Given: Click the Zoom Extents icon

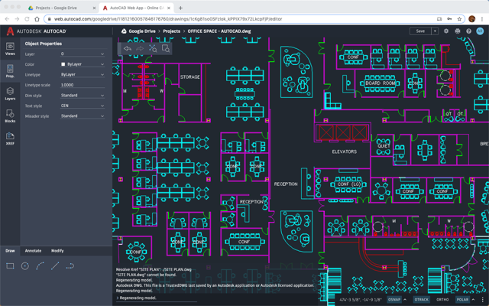Looking at the screenshot, I should pyautogui.click(x=166, y=48).
